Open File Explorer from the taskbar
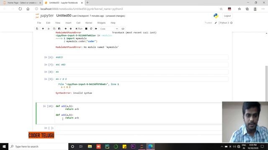The height and width of the screenshot is (150, 268). (x=90, y=146)
